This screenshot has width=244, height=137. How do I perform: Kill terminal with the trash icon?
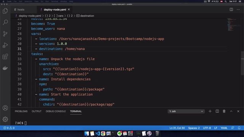(224, 111)
